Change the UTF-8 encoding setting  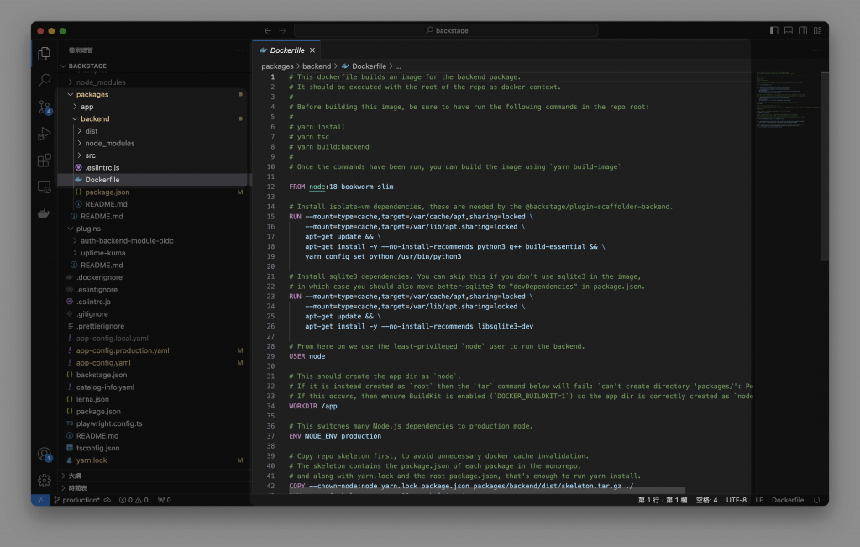(736, 500)
